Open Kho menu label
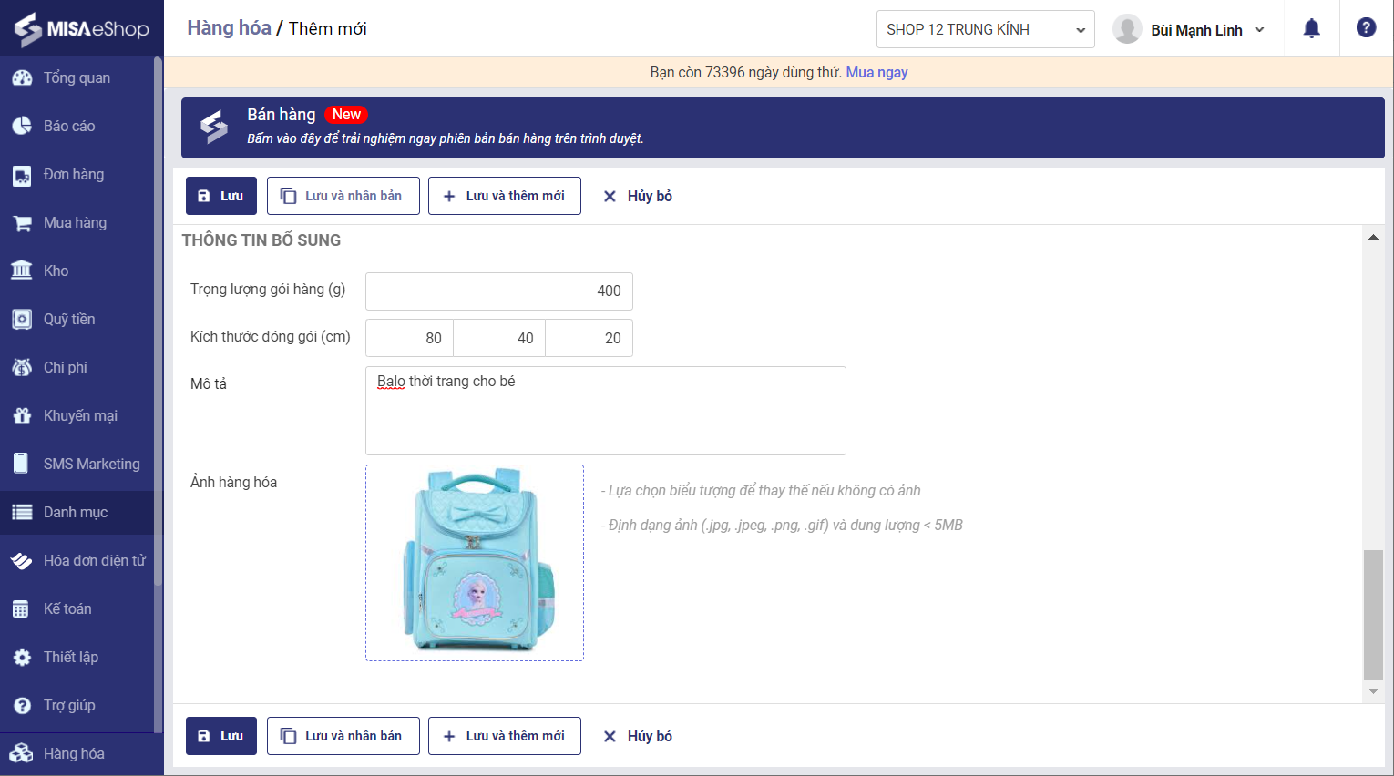This screenshot has height=776, width=1394. coord(56,271)
